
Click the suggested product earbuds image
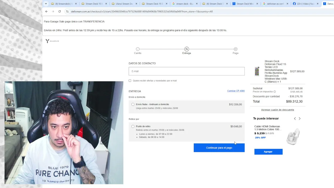293,136
